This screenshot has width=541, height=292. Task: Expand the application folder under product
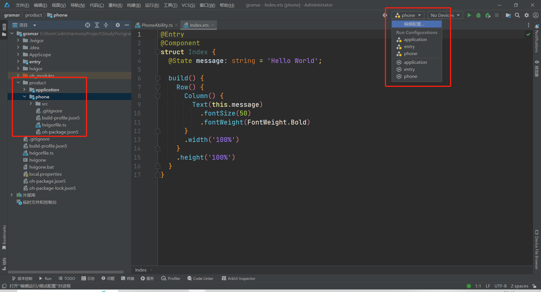(25, 90)
